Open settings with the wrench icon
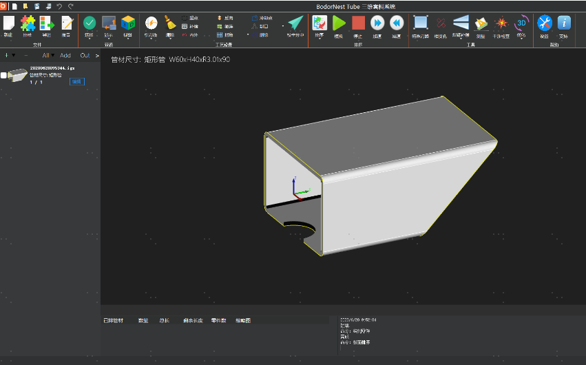The height and width of the screenshot is (365, 586). [x=544, y=23]
